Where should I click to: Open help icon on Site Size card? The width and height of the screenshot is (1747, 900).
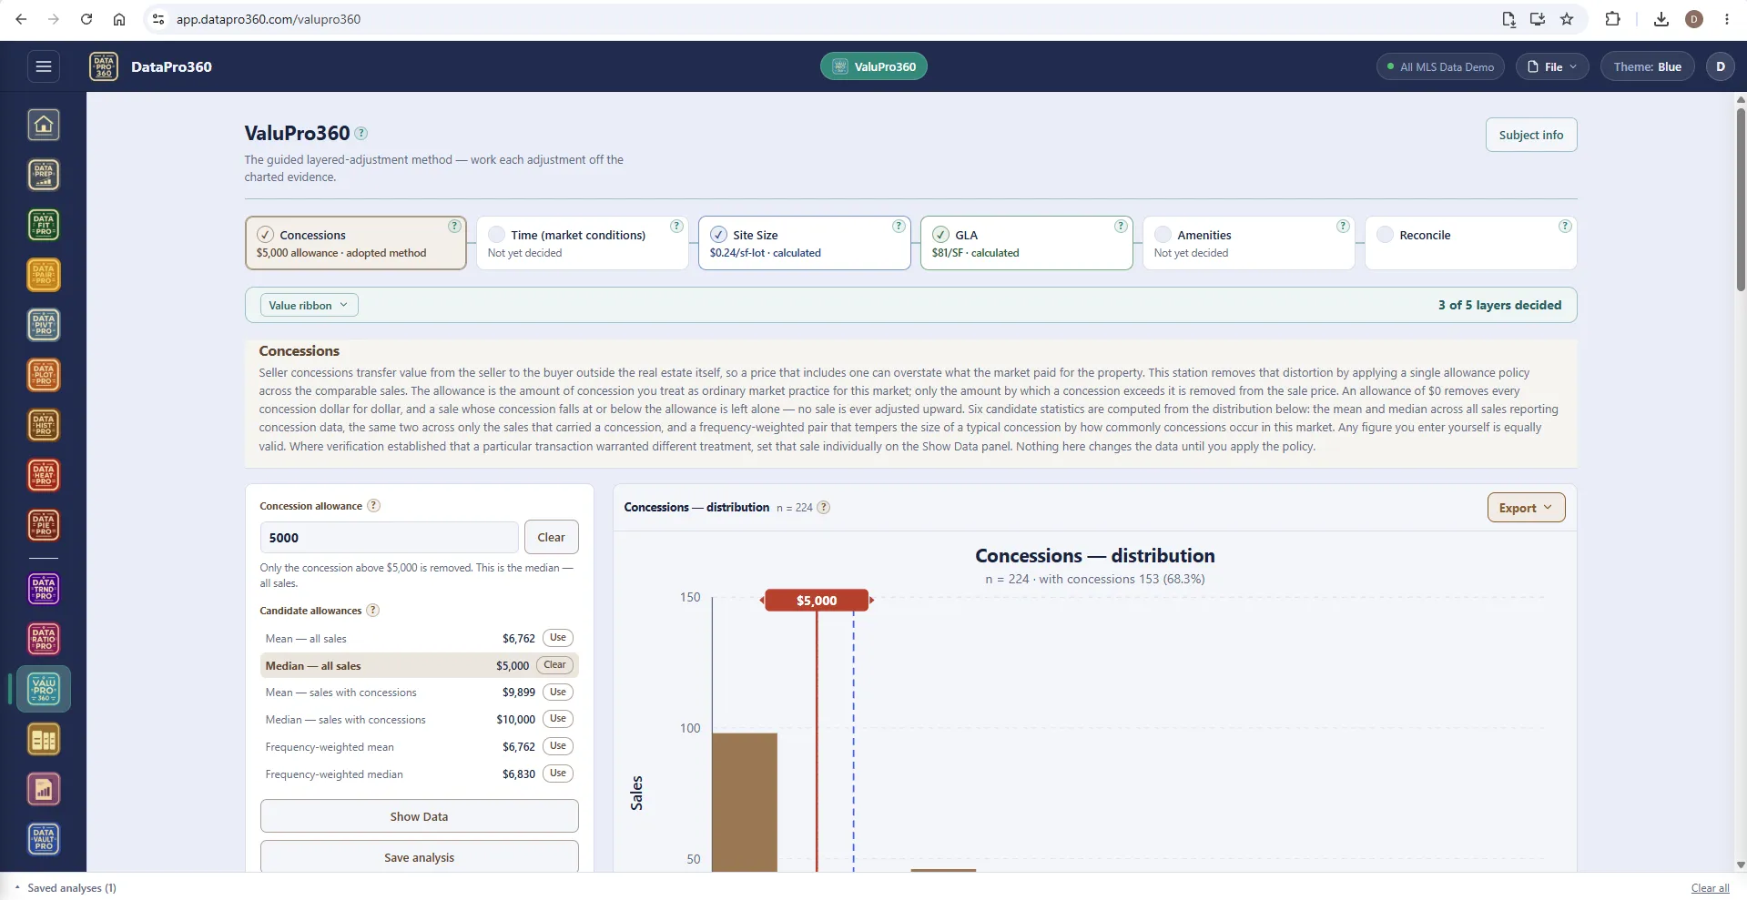click(899, 227)
